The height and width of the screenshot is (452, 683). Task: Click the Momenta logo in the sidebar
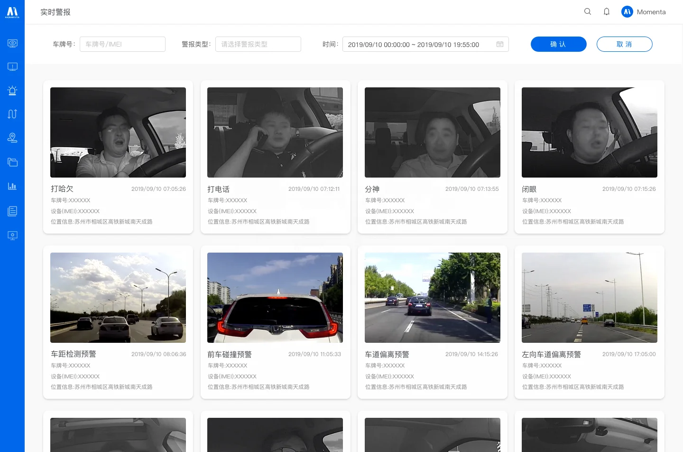coord(12,12)
